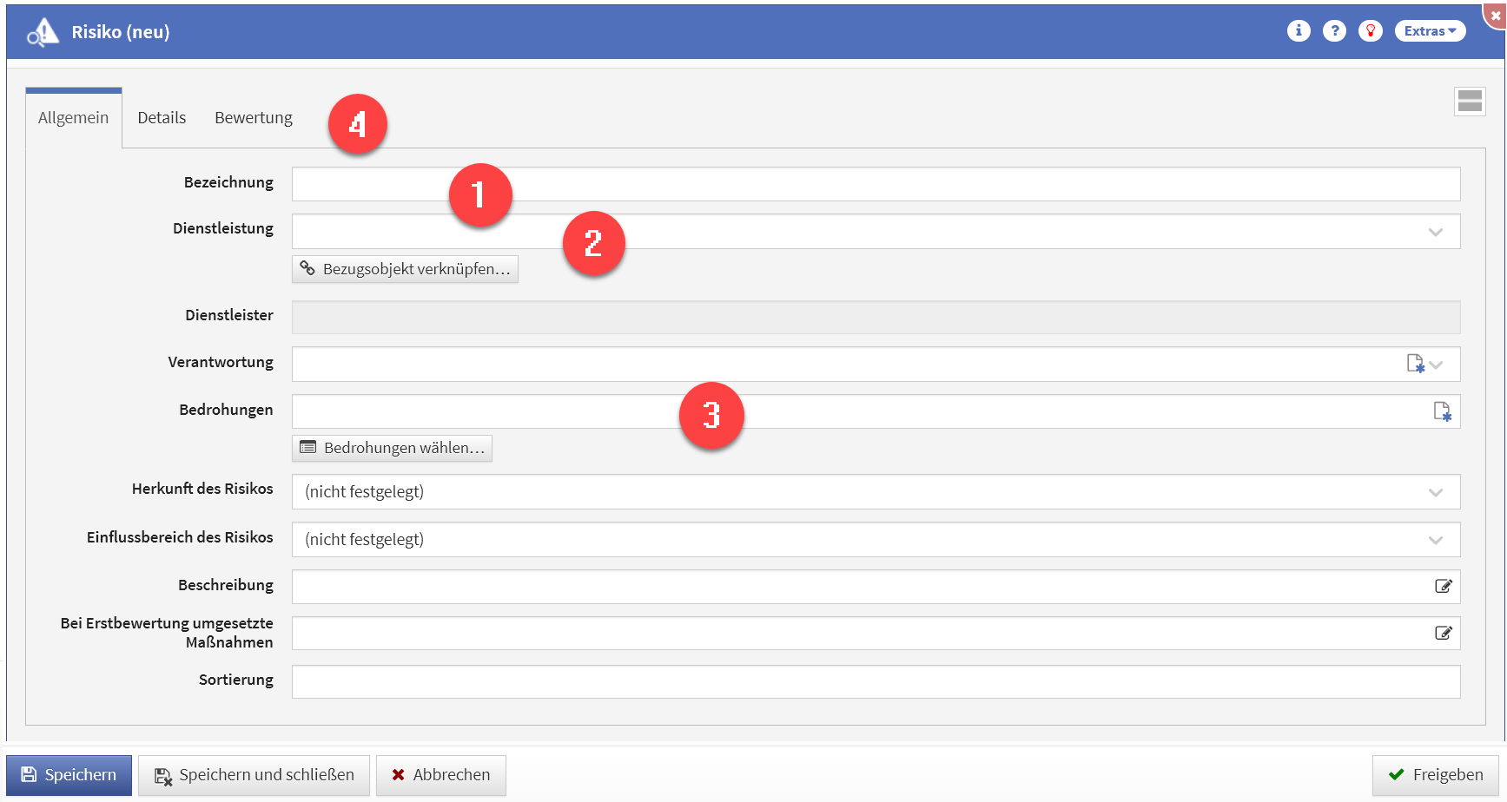This screenshot has width=1507, height=802.
Task: Click the Abbrechen button
Action: [x=440, y=775]
